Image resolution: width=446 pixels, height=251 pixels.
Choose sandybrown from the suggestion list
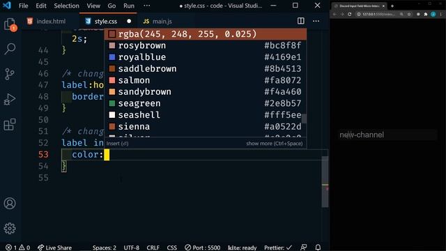[206, 91]
